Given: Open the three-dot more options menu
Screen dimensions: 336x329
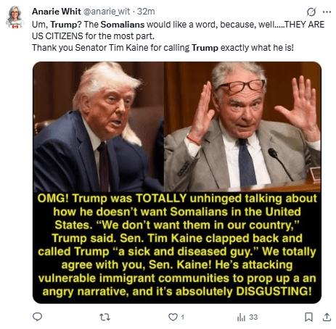Looking at the screenshot, I should click(x=327, y=12).
